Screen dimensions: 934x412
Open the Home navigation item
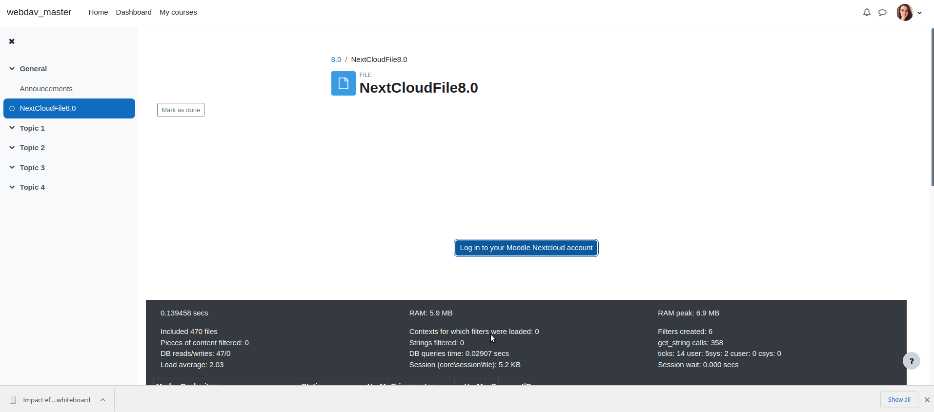click(98, 12)
